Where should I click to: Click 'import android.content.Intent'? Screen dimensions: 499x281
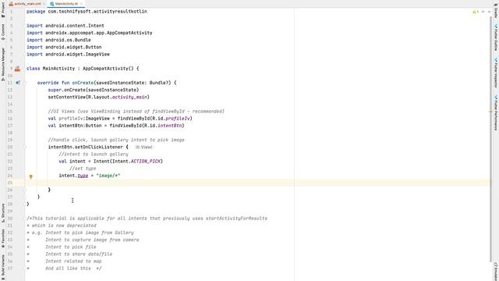[x=65, y=26]
